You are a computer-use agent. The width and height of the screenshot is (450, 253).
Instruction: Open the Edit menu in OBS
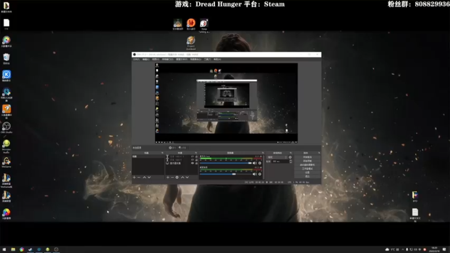[146, 60]
